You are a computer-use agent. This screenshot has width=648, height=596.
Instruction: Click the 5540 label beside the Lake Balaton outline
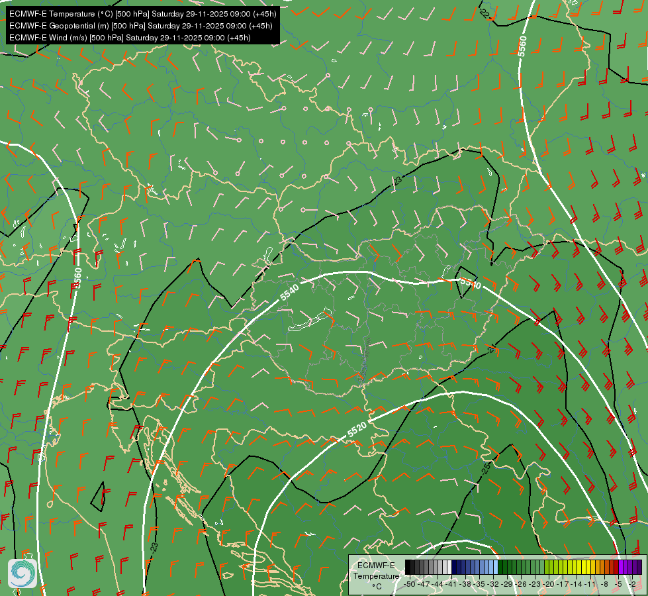(x=289, y=293)
